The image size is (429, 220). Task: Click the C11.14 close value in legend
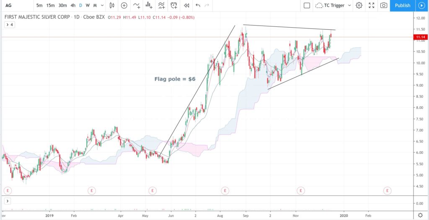tap(159, 17)
